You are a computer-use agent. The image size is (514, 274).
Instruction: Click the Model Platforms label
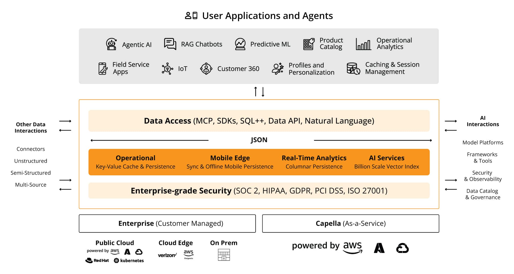point(483,142)
